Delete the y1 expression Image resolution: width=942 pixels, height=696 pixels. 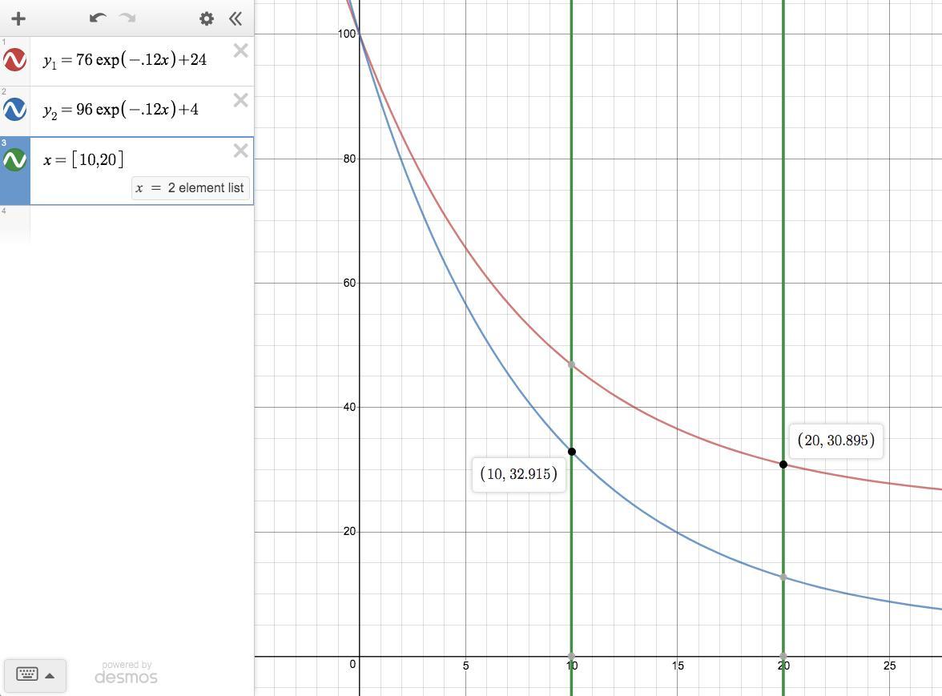[x=241, y=50]
